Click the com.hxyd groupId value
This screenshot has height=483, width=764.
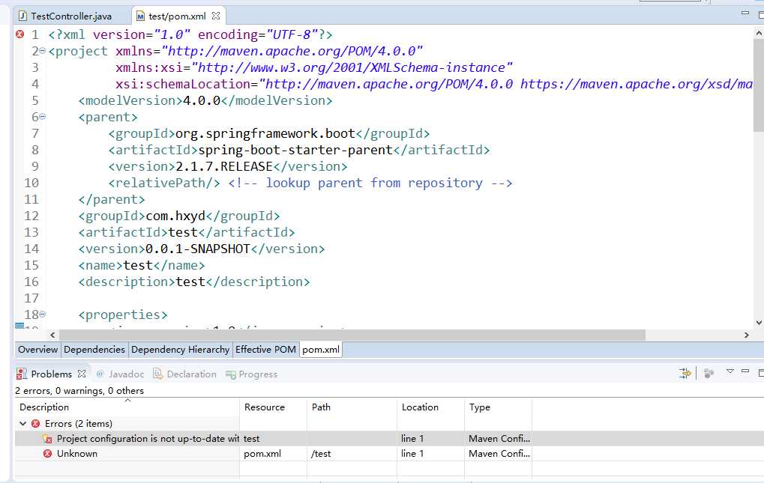point(175,216)
